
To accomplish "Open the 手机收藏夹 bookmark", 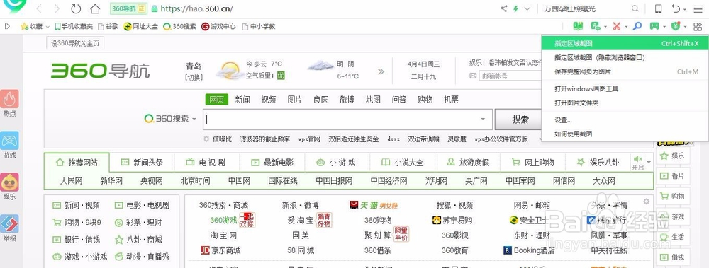I will click(74, 27).
